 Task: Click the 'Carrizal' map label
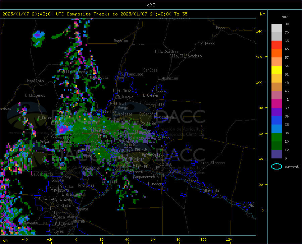coord(109,181)
